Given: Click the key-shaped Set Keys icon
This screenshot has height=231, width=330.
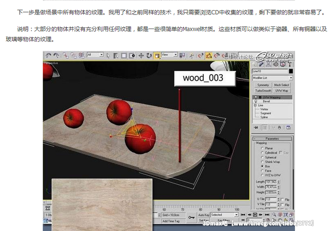Looking at the screenshot, I should click(x=191, y=217).
